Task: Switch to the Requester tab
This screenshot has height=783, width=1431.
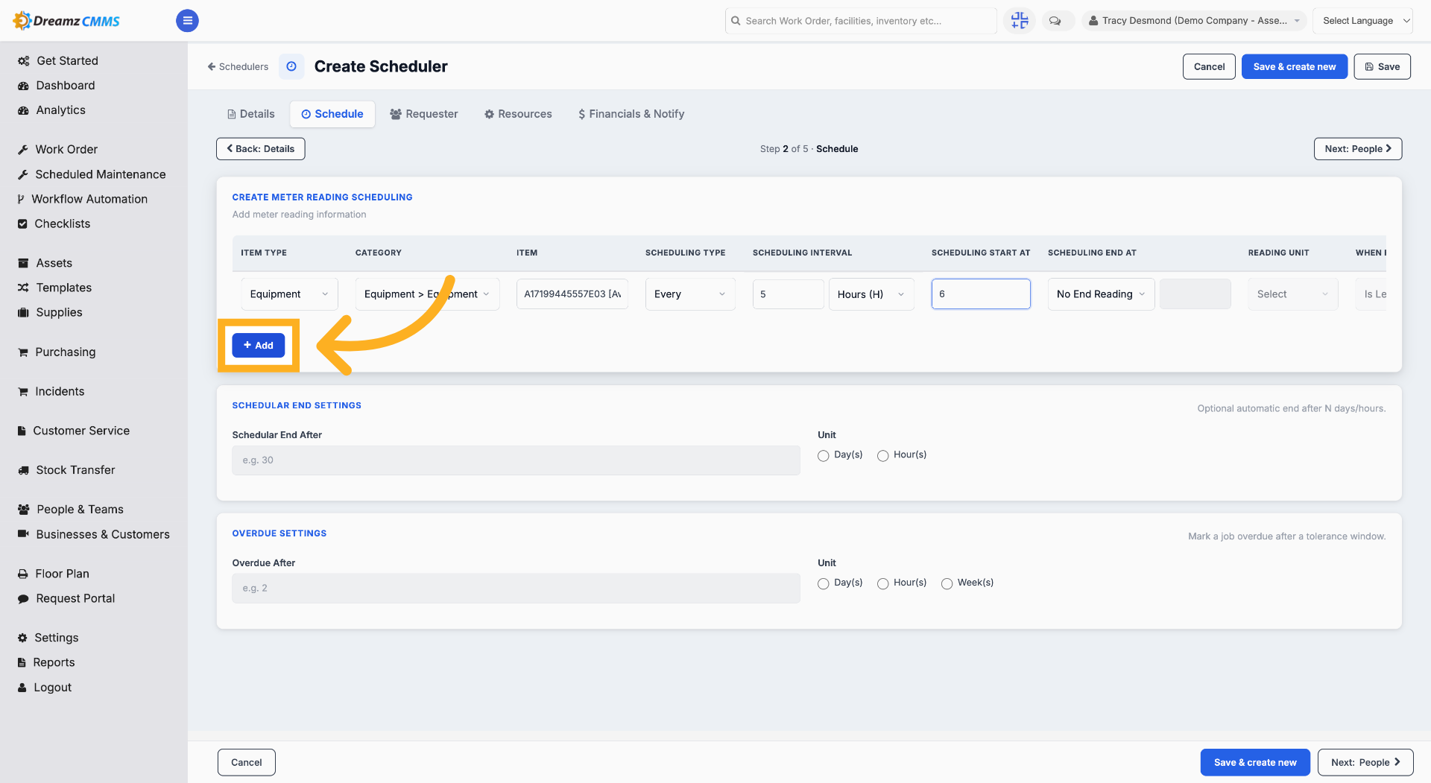Action: (x=424, y=114)
